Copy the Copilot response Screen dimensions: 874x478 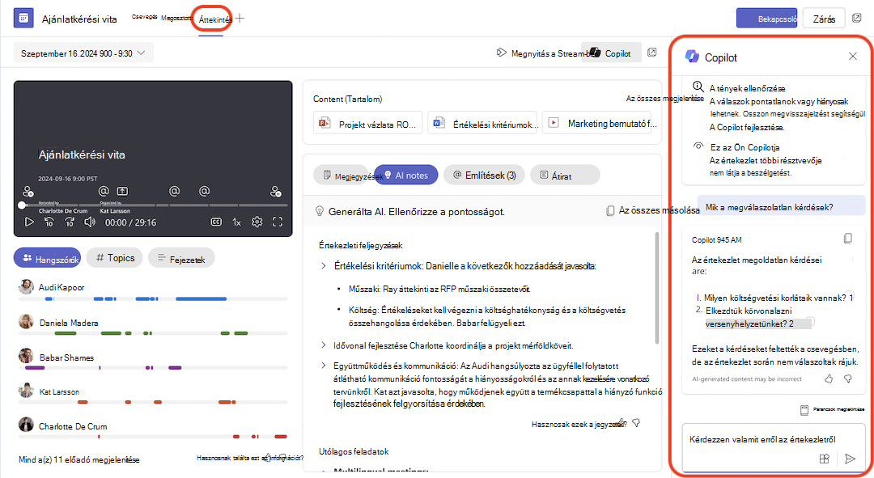click(x=848, y=239)
